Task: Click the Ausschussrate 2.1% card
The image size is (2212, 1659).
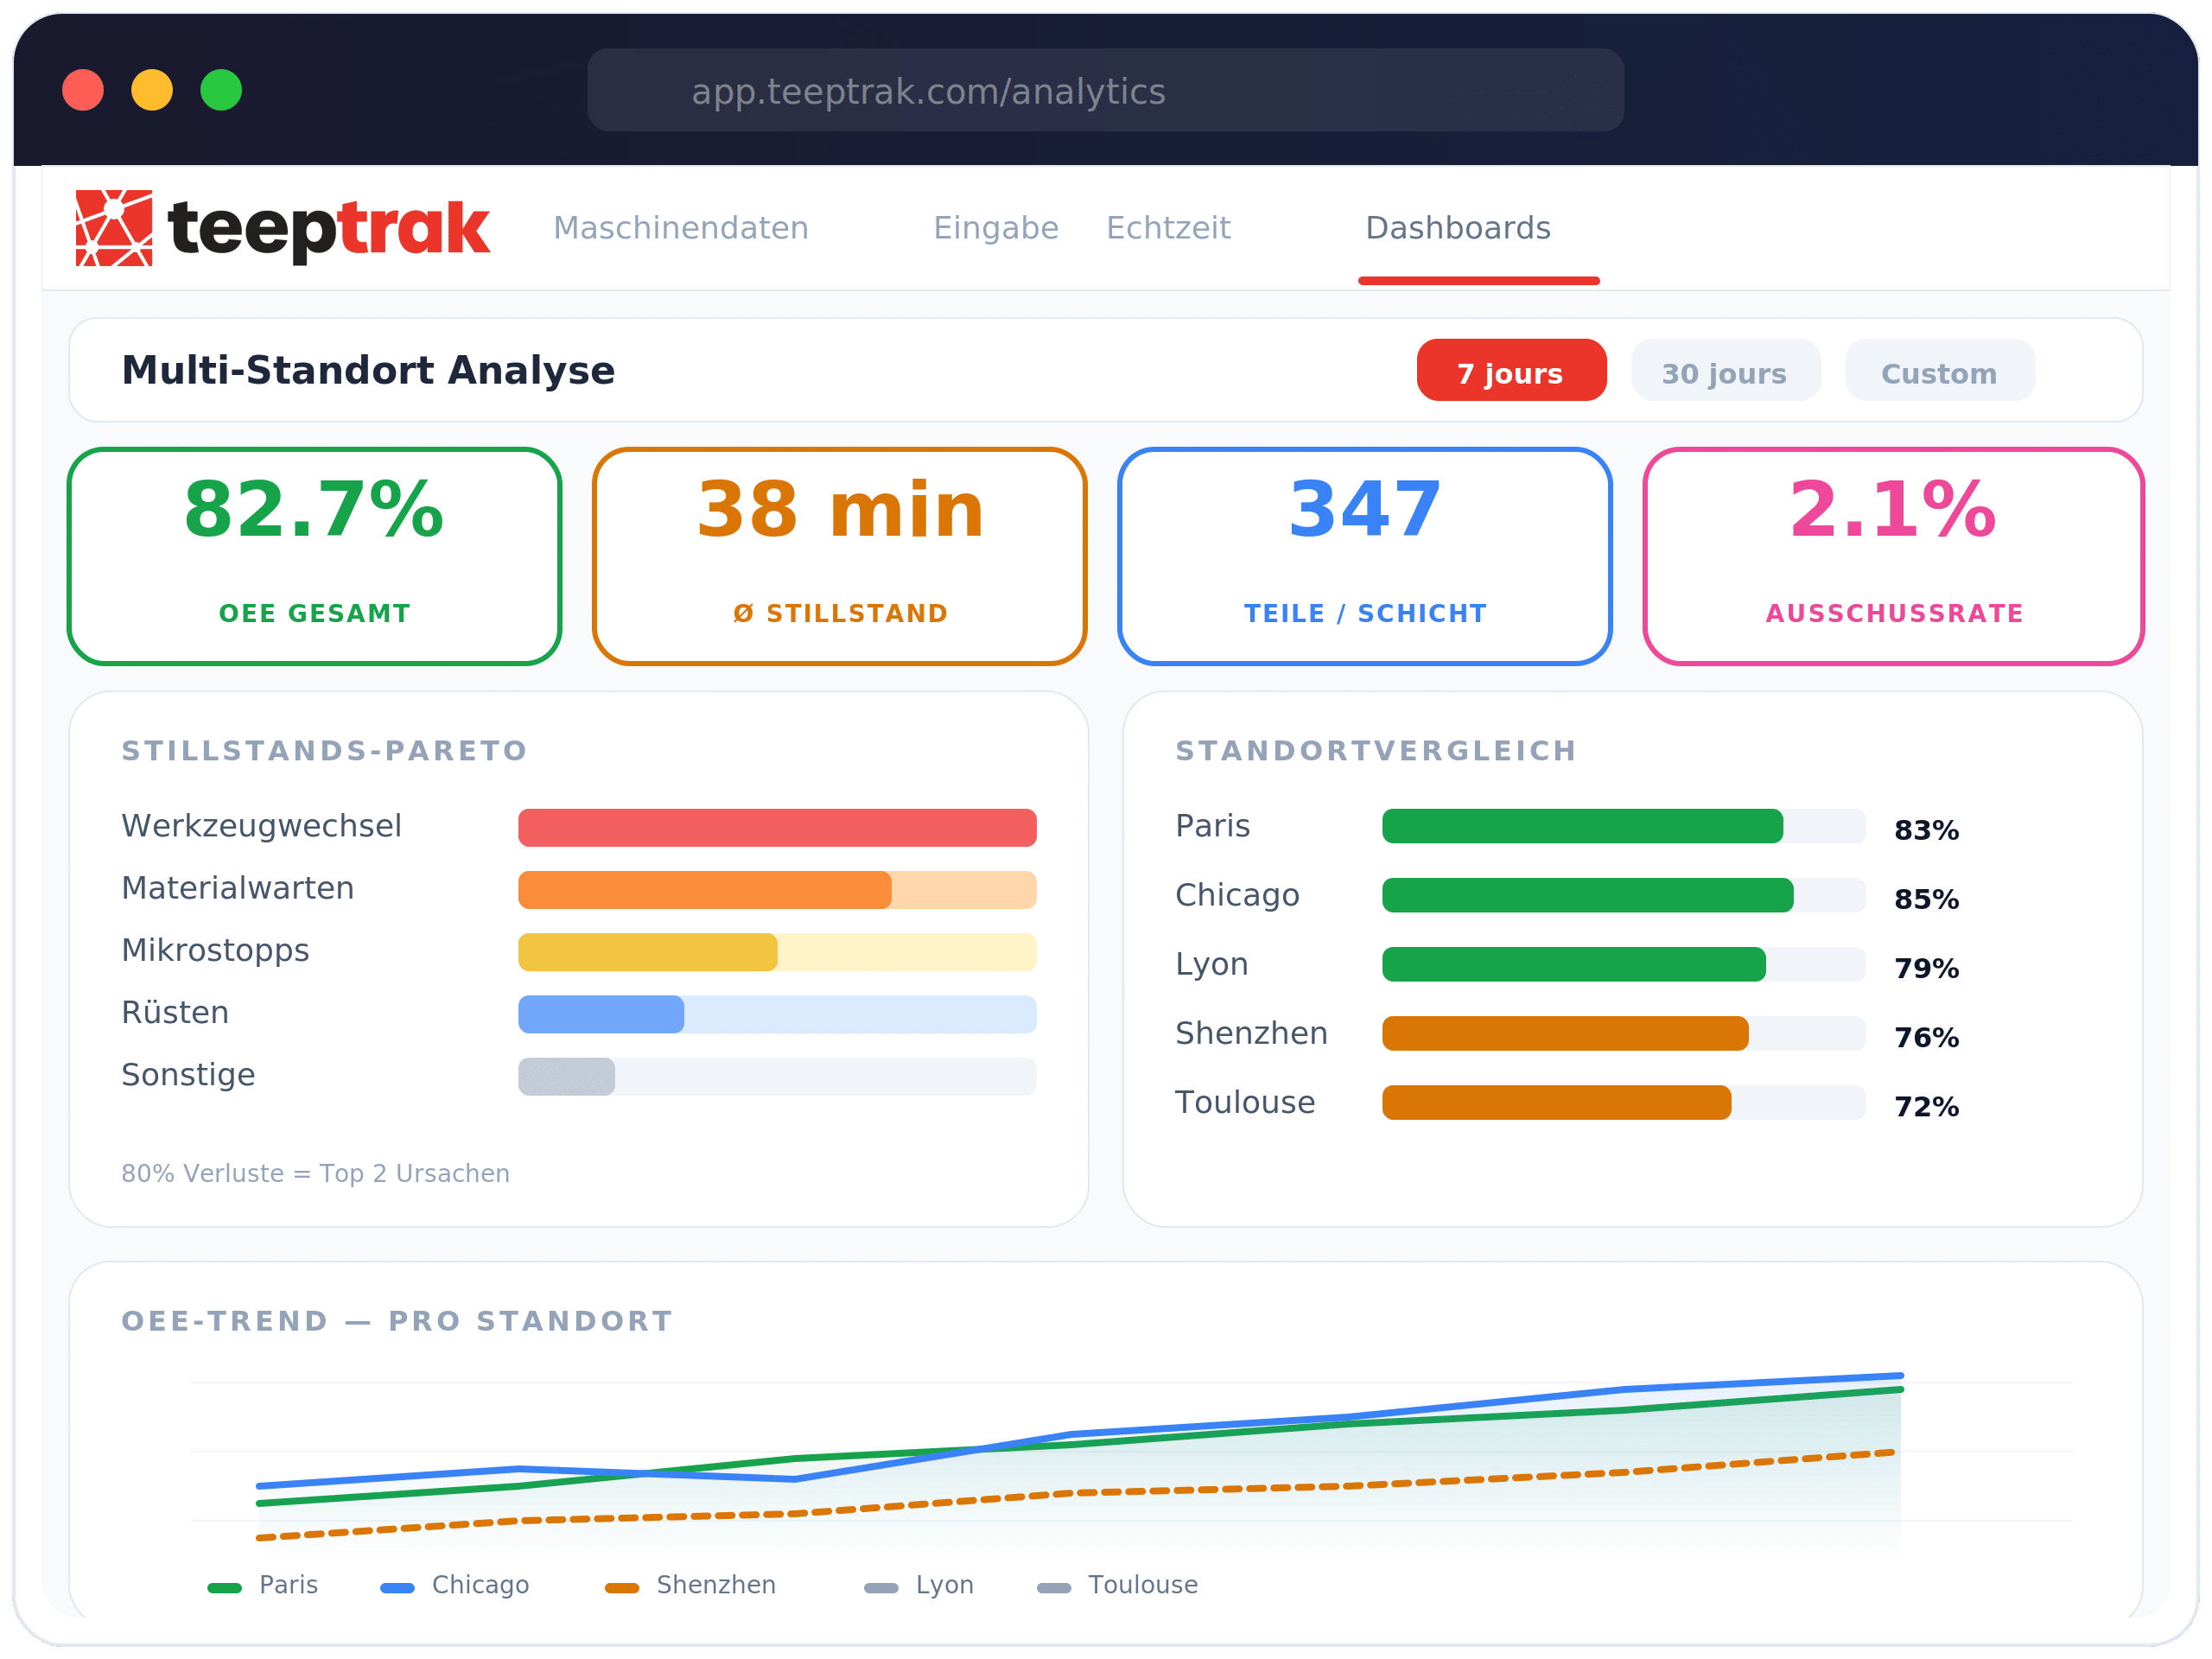Action: pyautogui.click(x=1893, y=556)
